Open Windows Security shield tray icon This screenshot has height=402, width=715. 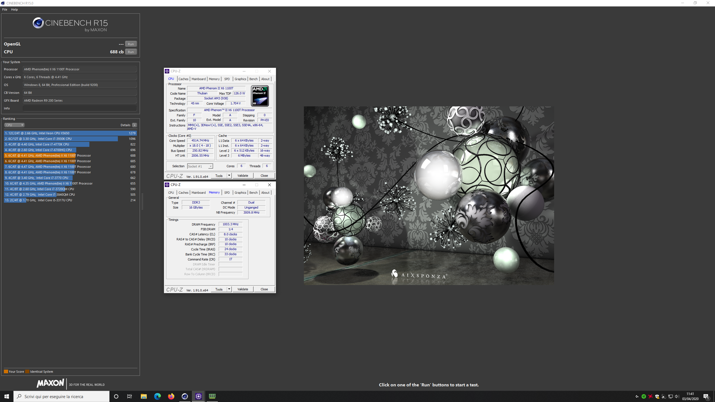(x=657, y=396)
